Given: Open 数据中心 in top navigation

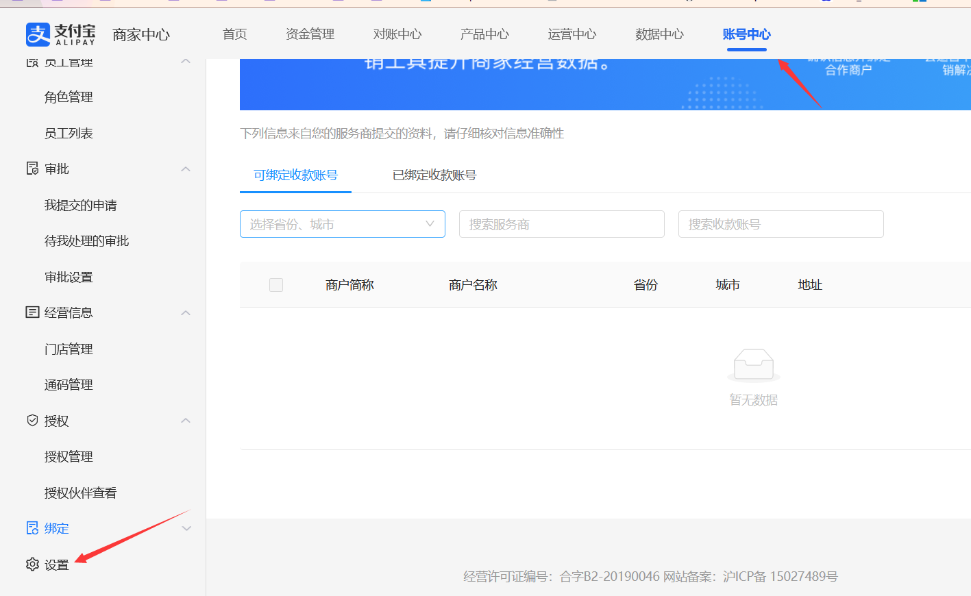Looking at the screenshot, I should pyautogui.click(x=660, y=34).
